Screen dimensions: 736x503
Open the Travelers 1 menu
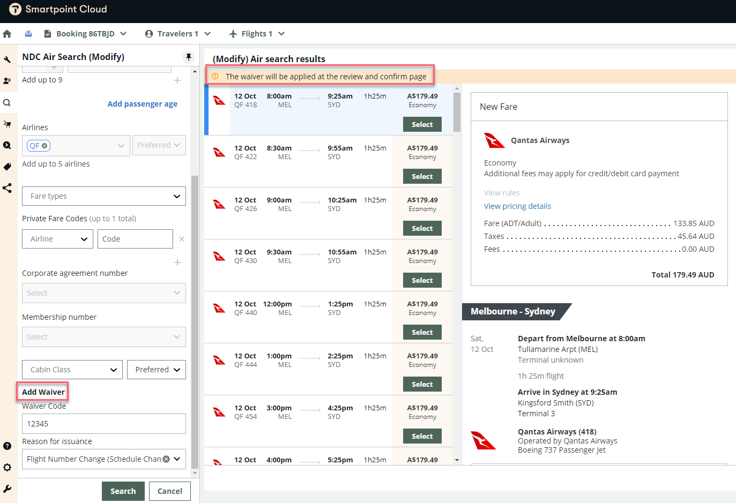[x=178, y=34]
